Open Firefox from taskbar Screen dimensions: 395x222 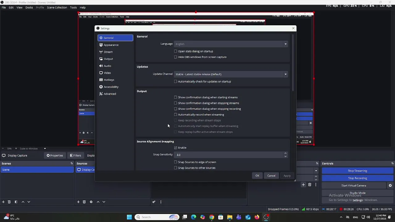[257, 217]
